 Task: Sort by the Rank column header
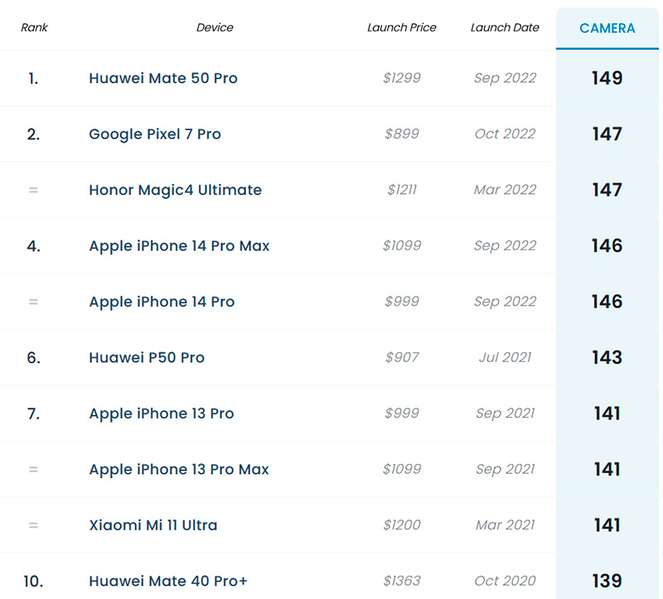pos(34,27)
